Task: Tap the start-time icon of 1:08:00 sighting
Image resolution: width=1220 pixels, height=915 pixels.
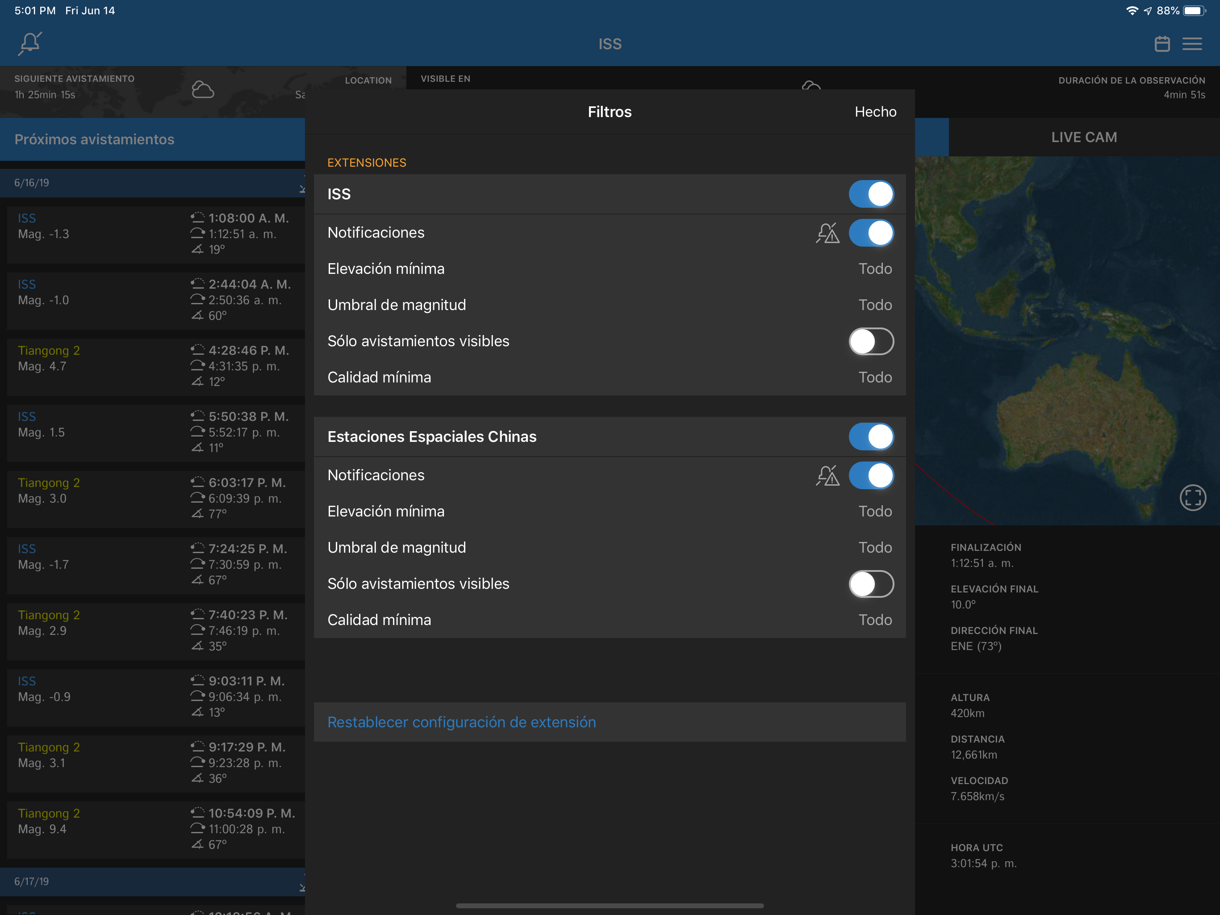Action: click(197, 218)
